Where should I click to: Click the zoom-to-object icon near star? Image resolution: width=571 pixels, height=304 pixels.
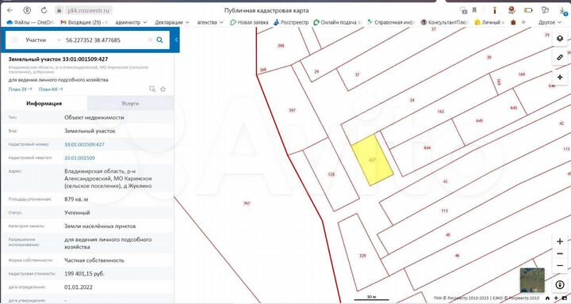tap(152, 89)
